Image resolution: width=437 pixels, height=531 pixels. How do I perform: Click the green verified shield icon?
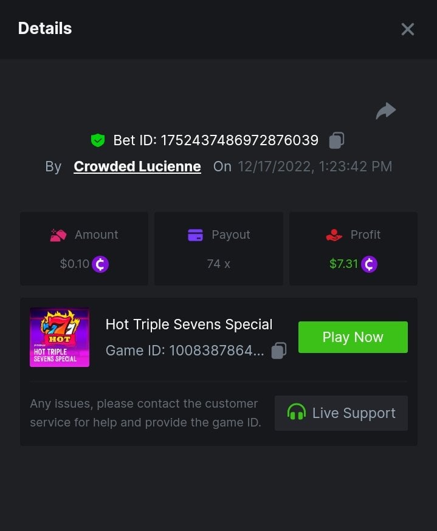[x=98, y=140]
